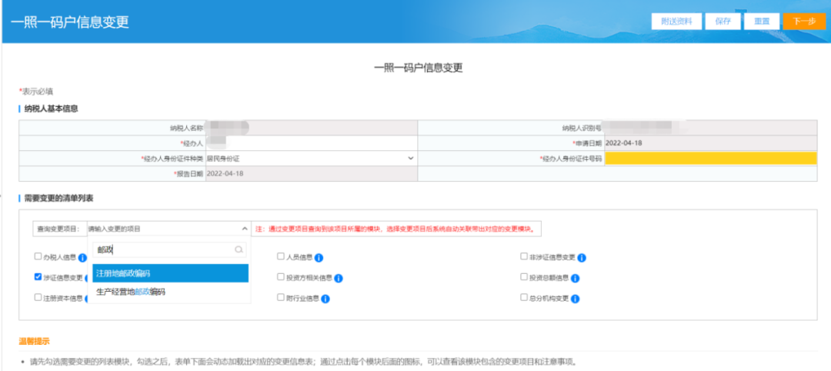Check the 投资总额信息 checkbox

[x=524, y=276]
